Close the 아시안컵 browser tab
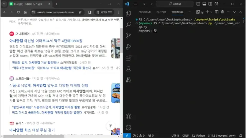This screenshot has width=246, height=138. pos(49,4)
